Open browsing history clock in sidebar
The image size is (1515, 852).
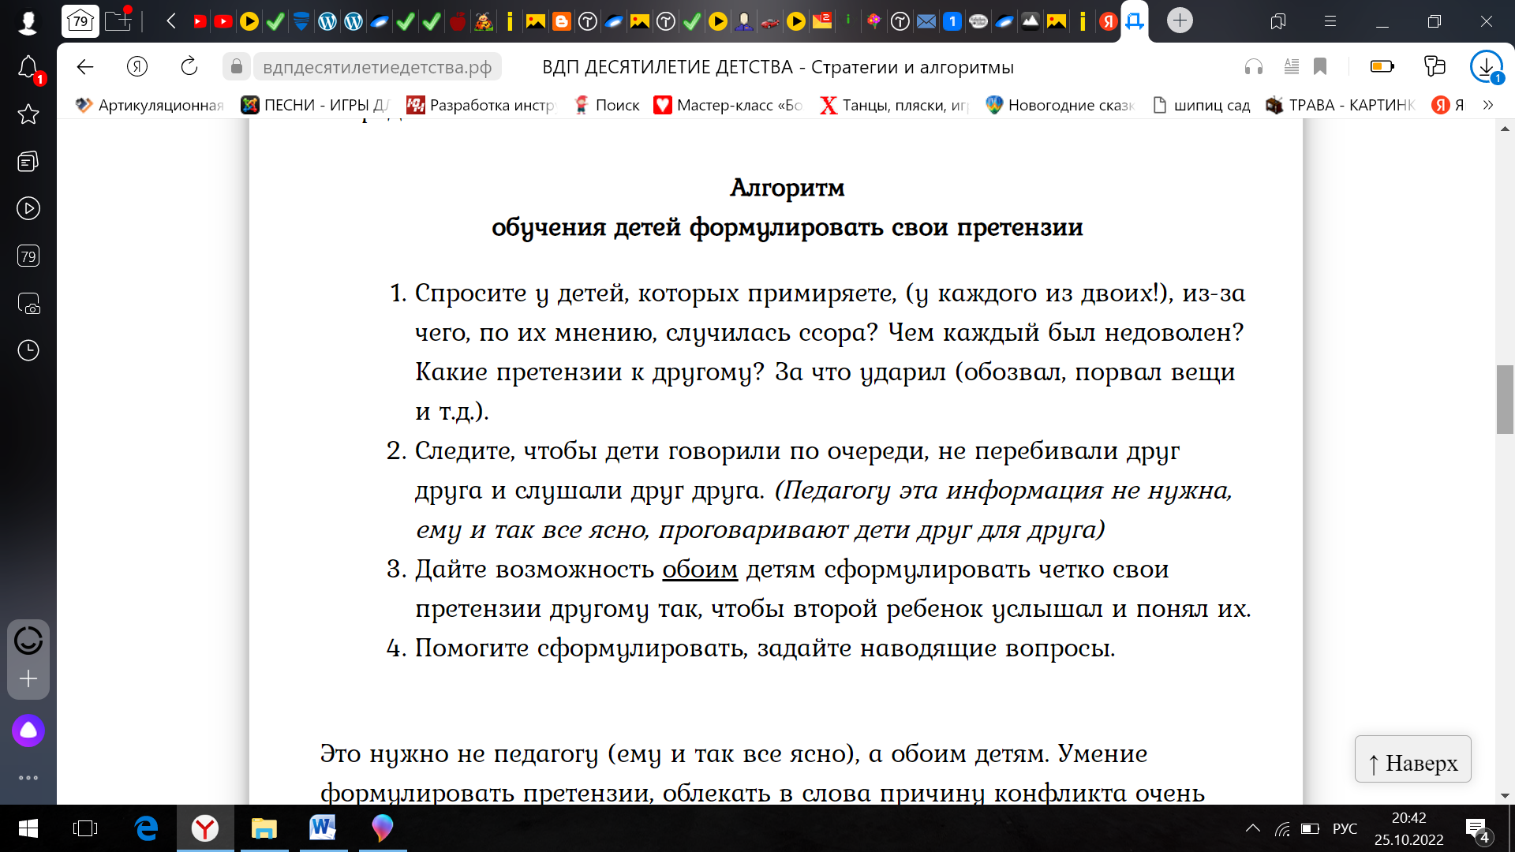coord(28,350)
